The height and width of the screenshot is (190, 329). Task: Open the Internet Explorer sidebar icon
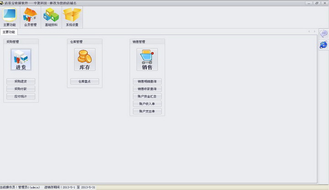click(324, 45)
